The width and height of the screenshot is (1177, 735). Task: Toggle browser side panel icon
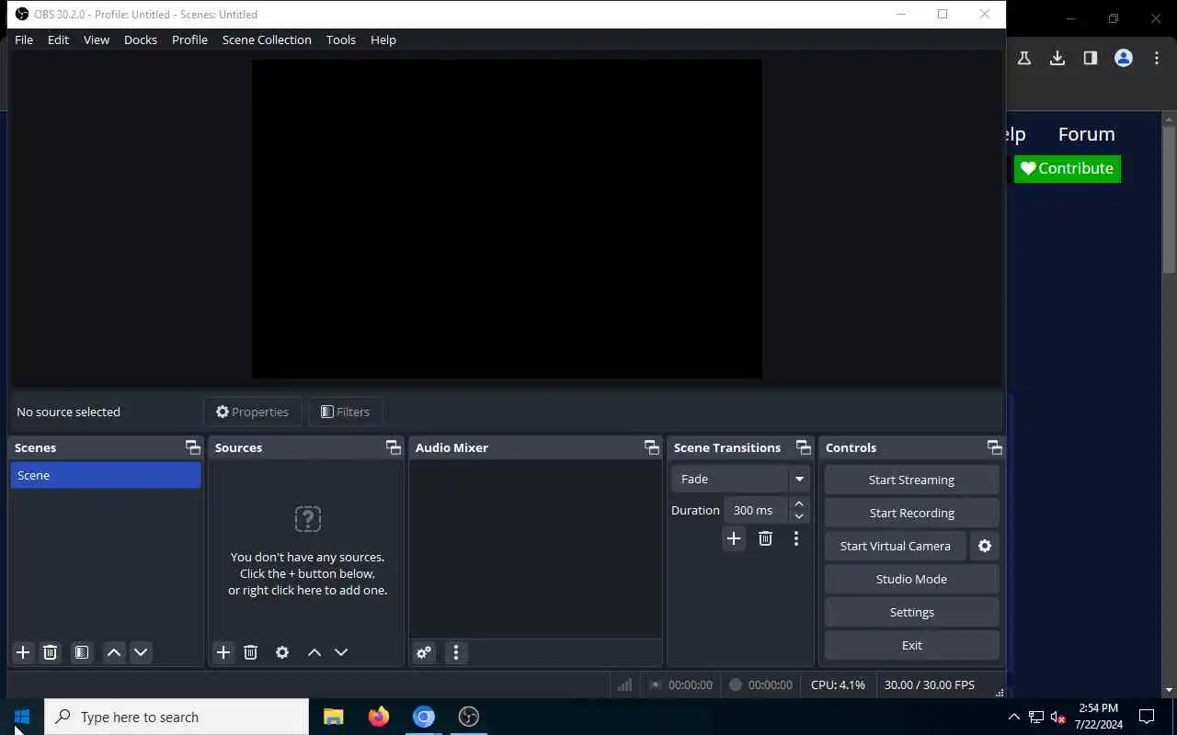click(1091, 58)
